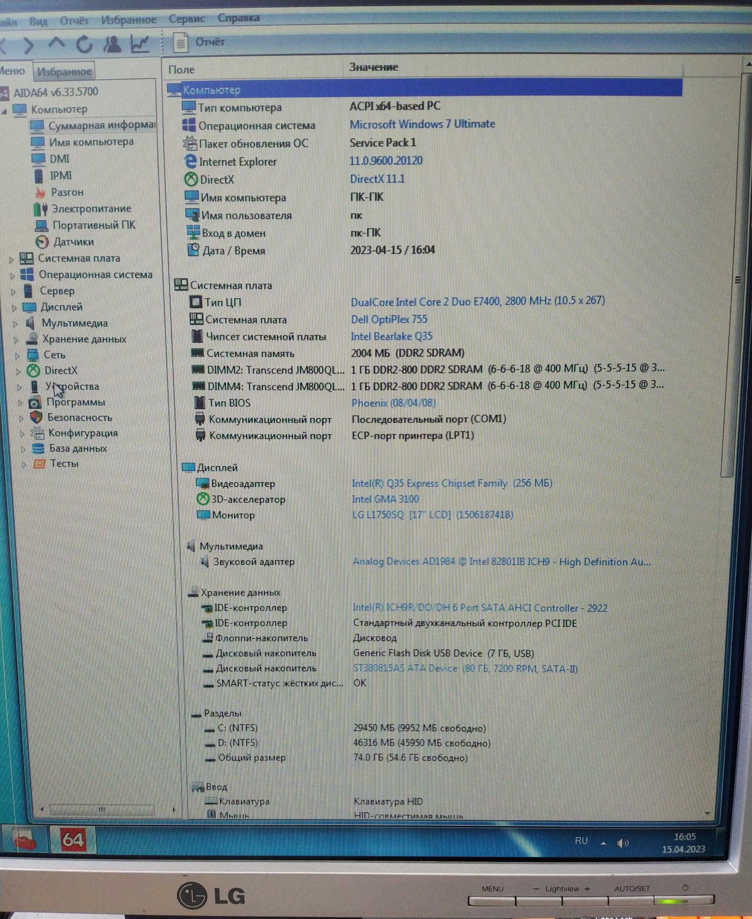Select Имя компьютера tree item
The image size is (752, 919).
click(x=91, y=142)
